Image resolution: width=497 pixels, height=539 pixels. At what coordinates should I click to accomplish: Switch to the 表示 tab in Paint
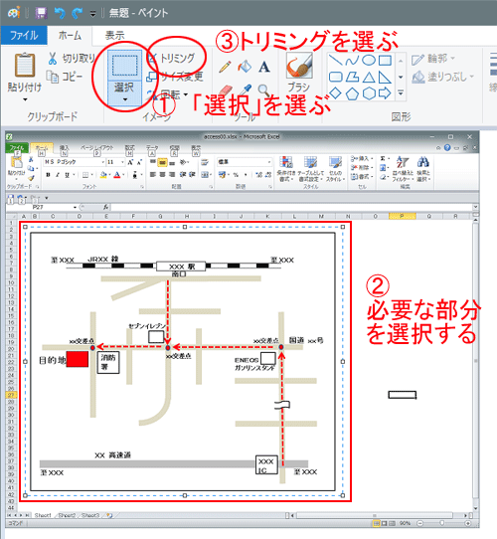tap(114, 36)
